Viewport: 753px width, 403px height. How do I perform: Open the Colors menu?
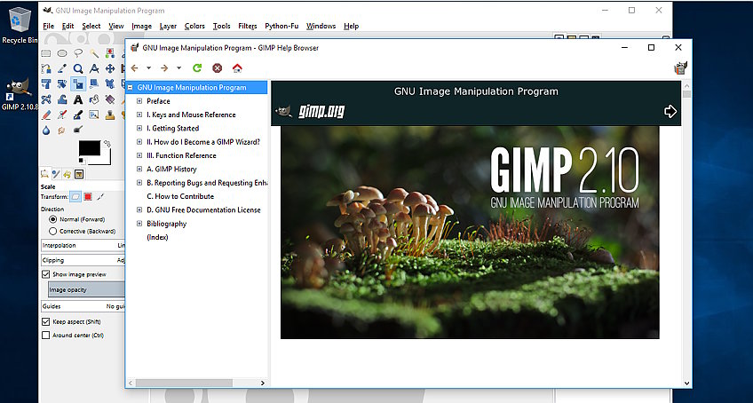tap(194, 27)
